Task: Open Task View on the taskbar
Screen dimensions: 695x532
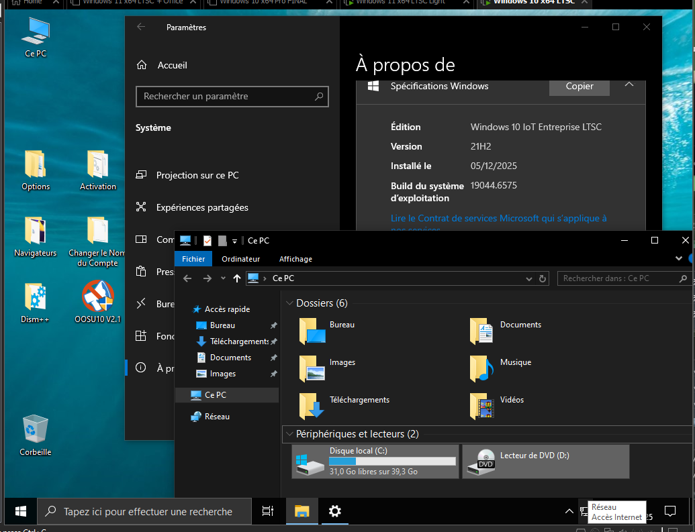Action: pyautogui.click(x=268, y=511)
